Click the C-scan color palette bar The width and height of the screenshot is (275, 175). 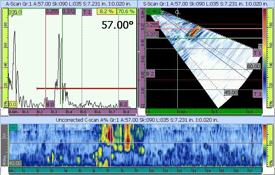(x=265, y=146)
